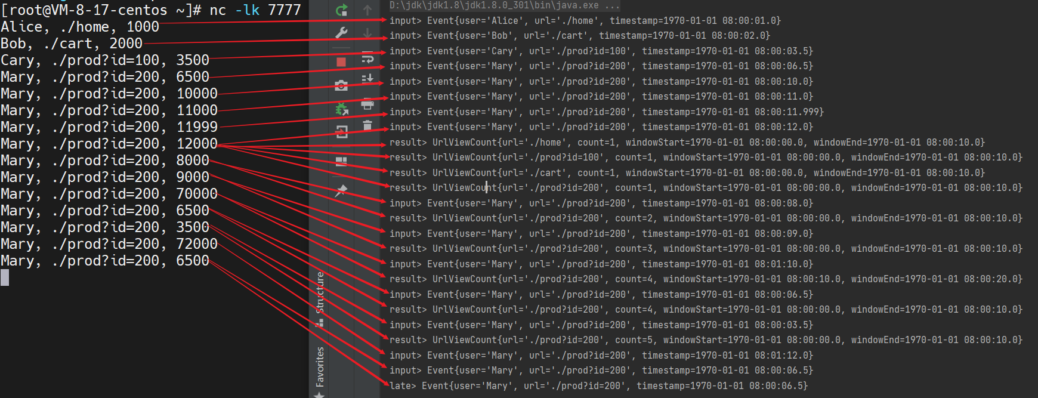The image size is (1038, 398).
Task: Click the down arrow stack trace navigation
Action: tap(367, 32)
